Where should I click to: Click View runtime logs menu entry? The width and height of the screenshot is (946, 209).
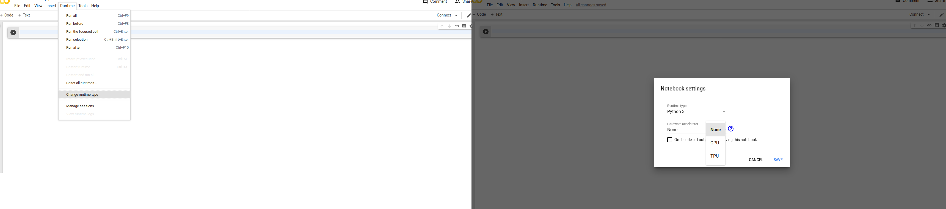point(94,114)
